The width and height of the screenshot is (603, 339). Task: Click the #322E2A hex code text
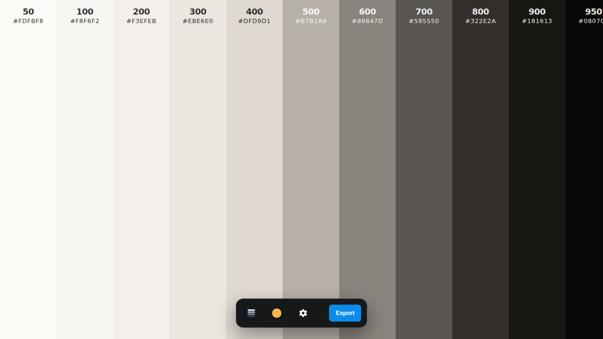click(x=481, y=21)
